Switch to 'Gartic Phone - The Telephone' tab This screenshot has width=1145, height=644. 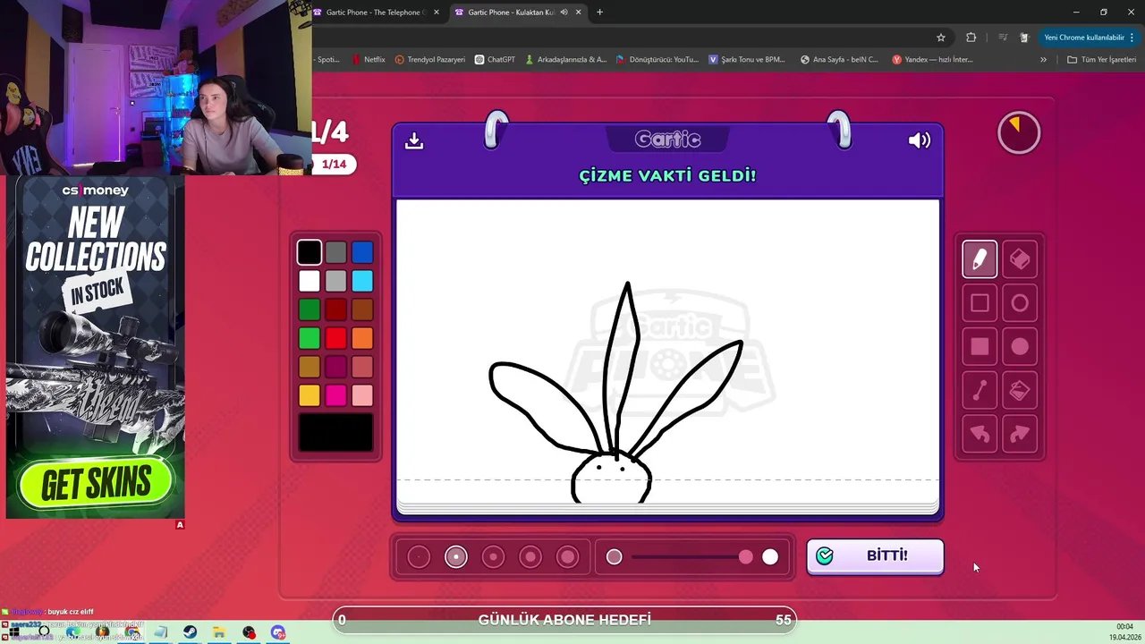[374, 13]
